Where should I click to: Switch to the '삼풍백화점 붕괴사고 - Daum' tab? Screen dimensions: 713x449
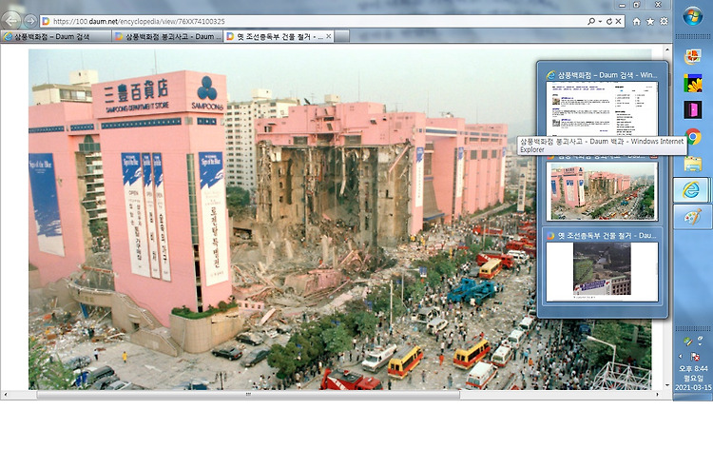167,36
